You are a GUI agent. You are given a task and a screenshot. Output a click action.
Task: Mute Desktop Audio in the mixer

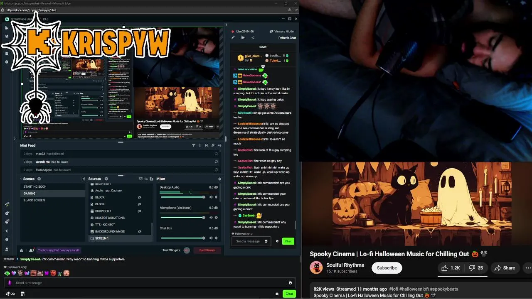211,197
